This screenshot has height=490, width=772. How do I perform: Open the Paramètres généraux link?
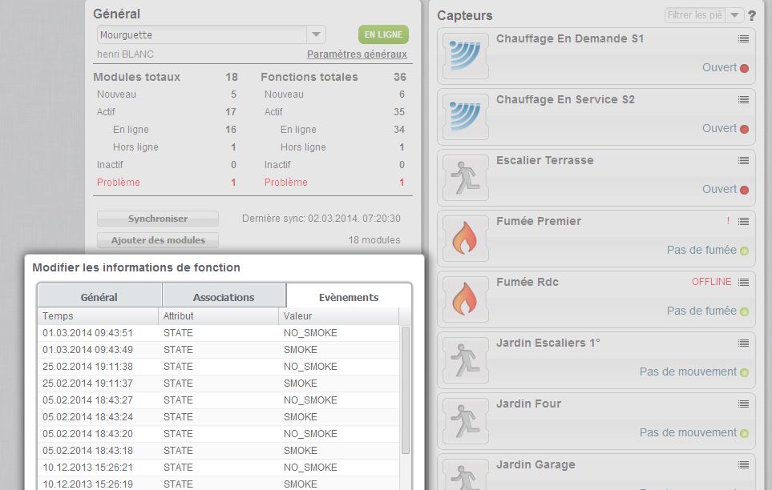point(357,54)
